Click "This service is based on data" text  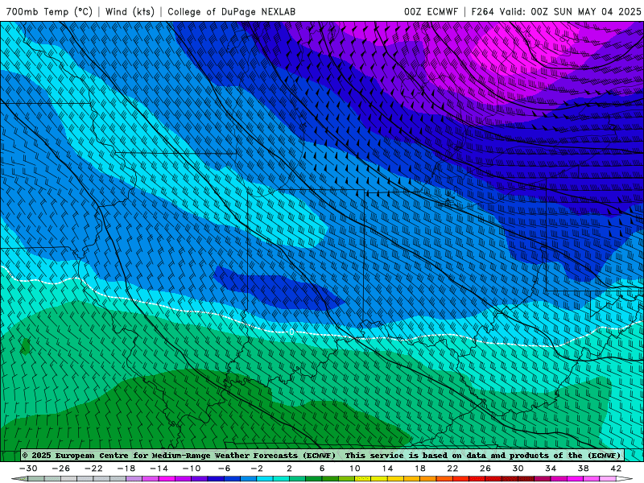[x=416, y=455]
